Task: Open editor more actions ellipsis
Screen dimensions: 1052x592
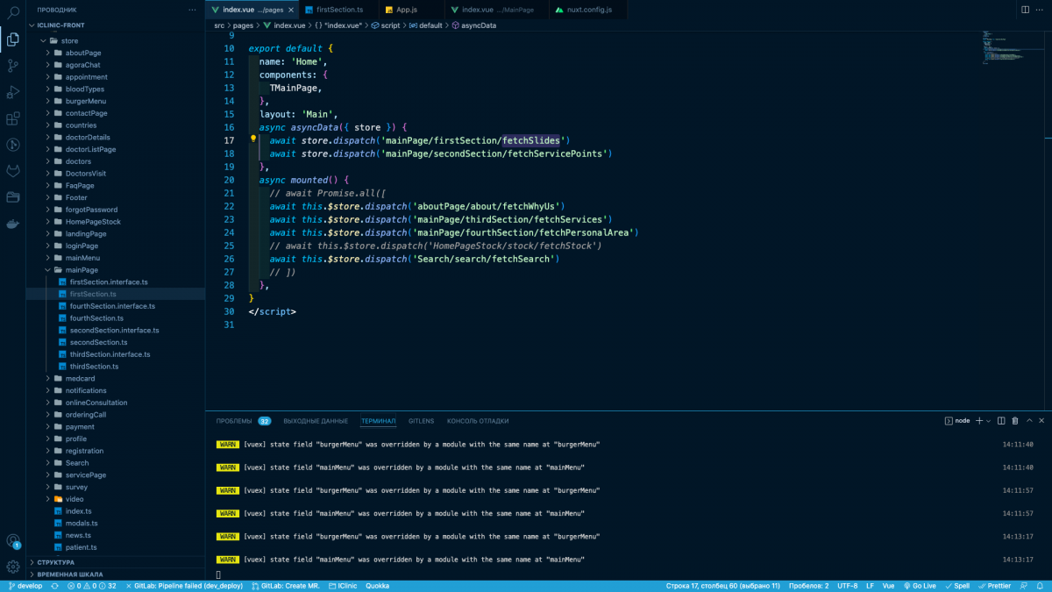Action: point(1040,10)
